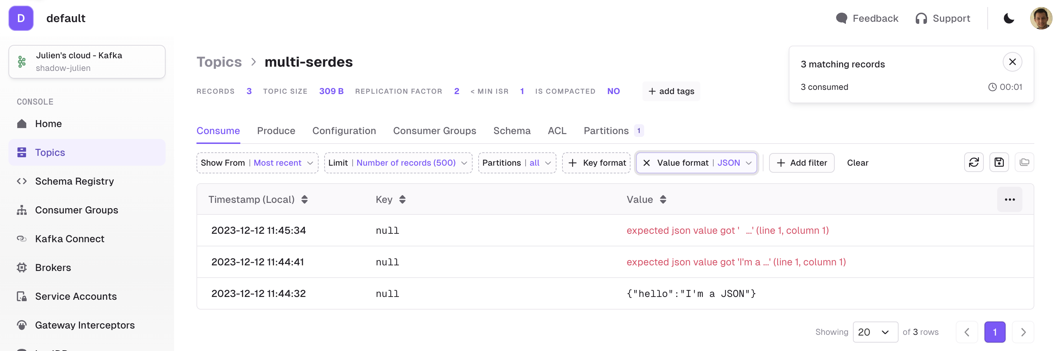
Task: Switch to the Consumer Groups tab
Action: (x=434, y=131)
